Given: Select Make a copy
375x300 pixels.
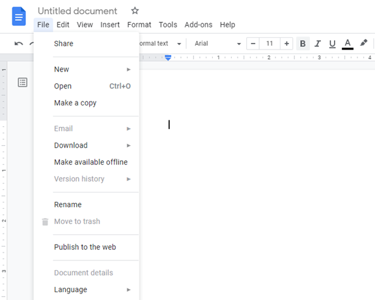Looking at the screenshot, I should [x=87, y=103].
